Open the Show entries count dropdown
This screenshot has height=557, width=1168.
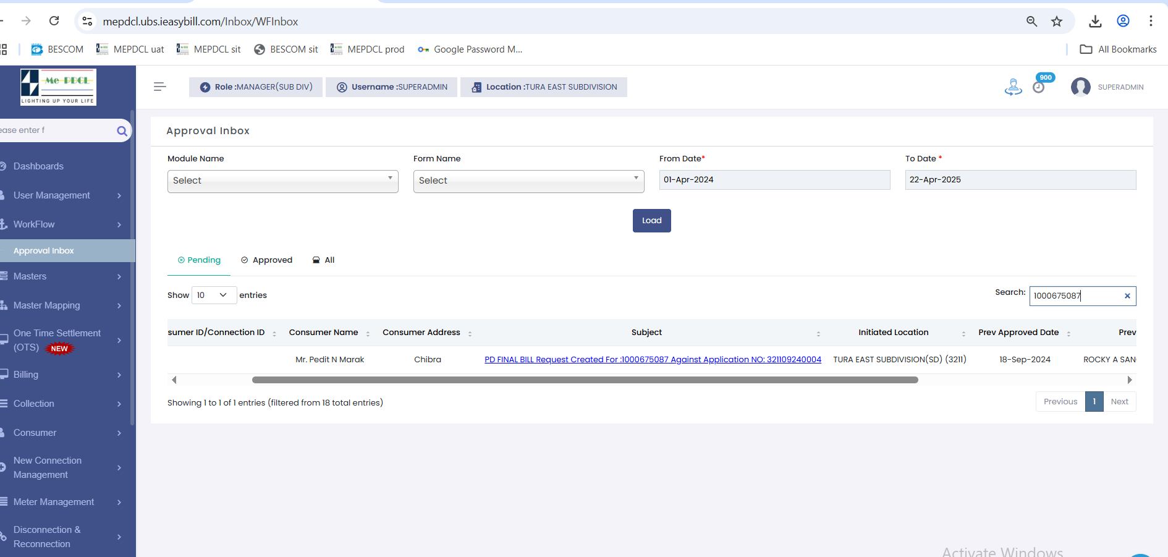(214, 296)
